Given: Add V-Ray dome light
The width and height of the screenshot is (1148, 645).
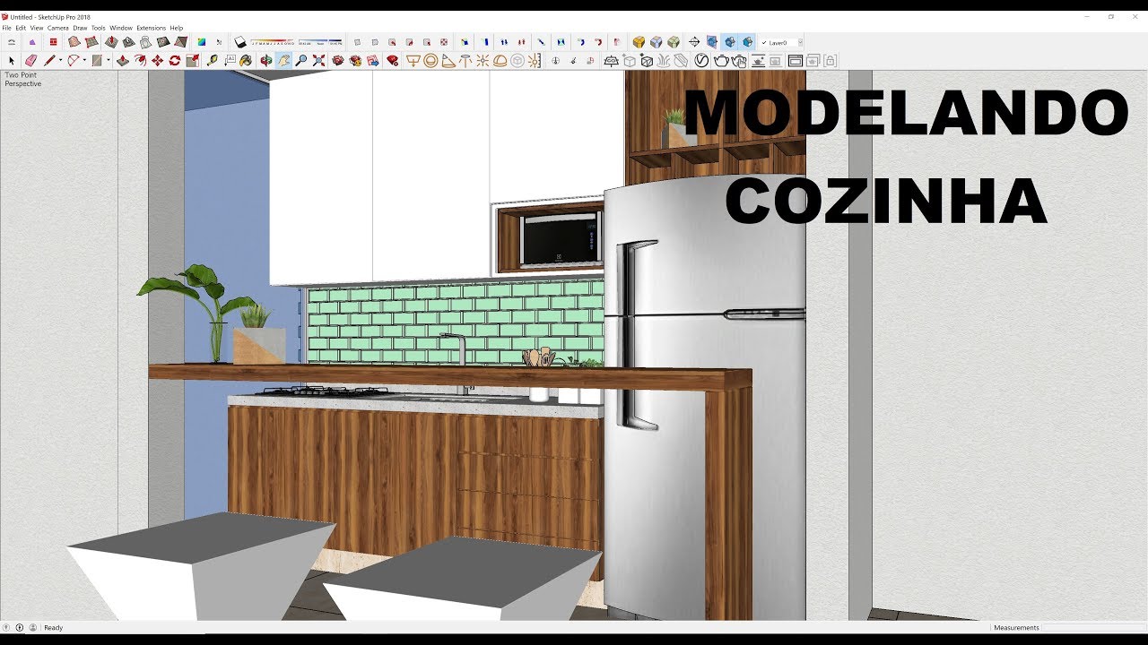Looking at the screenshot, I should pyautogui.click(x=500, y=60).
